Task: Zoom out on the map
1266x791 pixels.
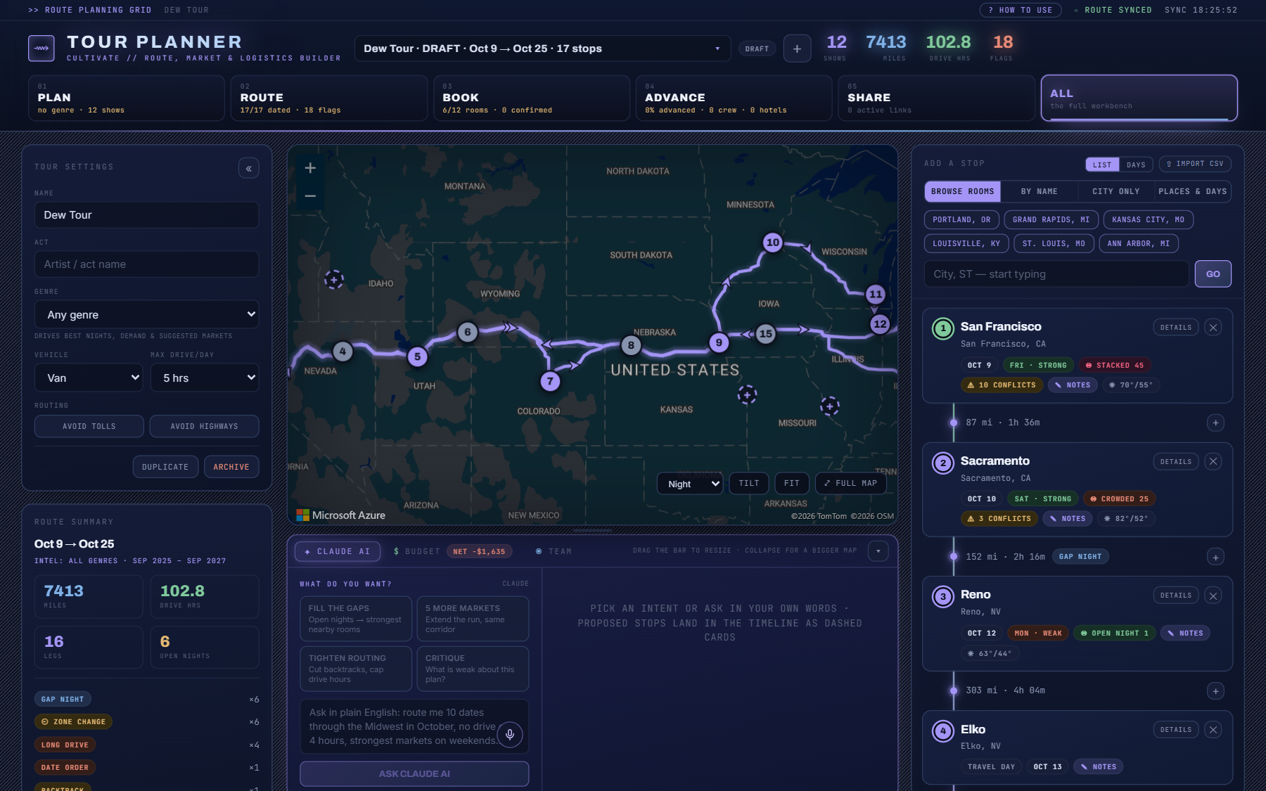Action: (310, 196)
